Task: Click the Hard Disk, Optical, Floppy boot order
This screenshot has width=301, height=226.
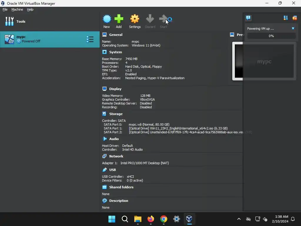Action: tap(143, 67)
